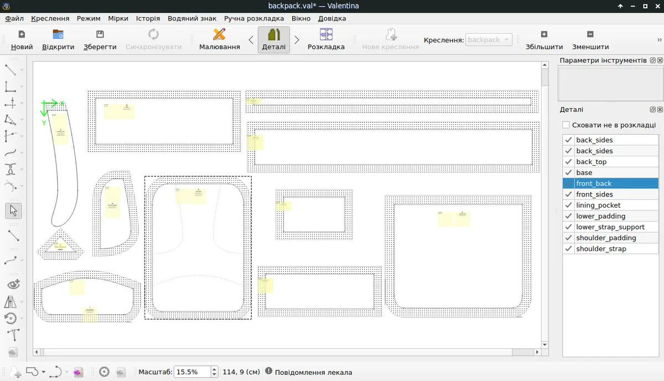
Task: Click the vertical scrollbar of canvas
Action: click(x=544, y=205)
